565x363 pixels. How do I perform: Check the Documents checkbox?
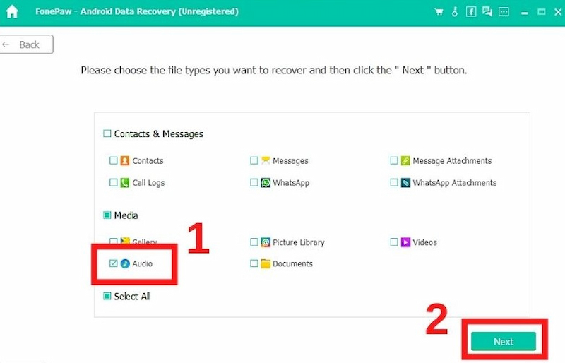[x=254, y=263]
